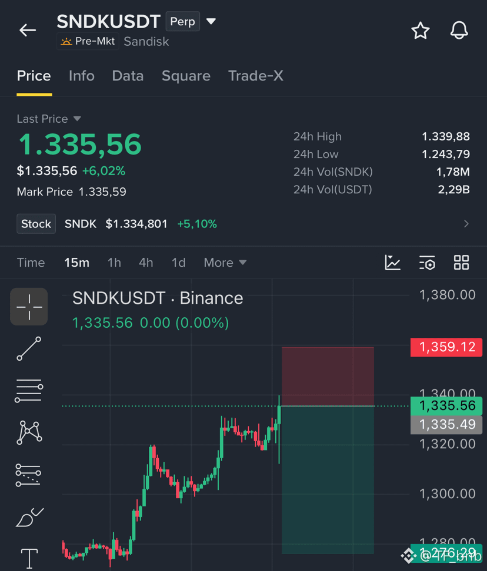Switch to the Trade-X tab
This screenshot has width=487, height=571.
tap(255, 76)
